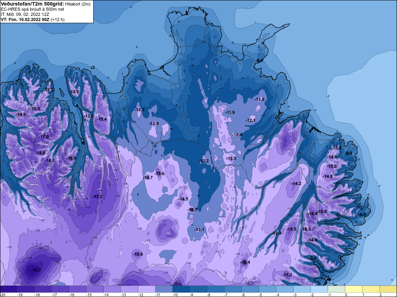Click the -12.2 temperature reading

click(x=204, y=161)
